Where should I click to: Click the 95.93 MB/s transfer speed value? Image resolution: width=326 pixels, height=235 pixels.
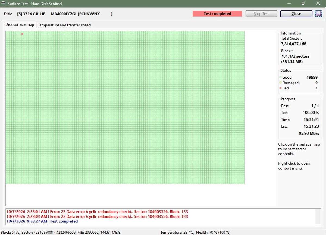(309, 133)
